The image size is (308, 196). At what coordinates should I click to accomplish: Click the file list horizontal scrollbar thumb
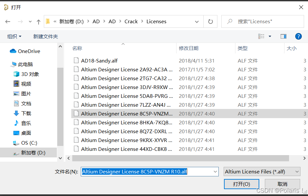point(180,158)
